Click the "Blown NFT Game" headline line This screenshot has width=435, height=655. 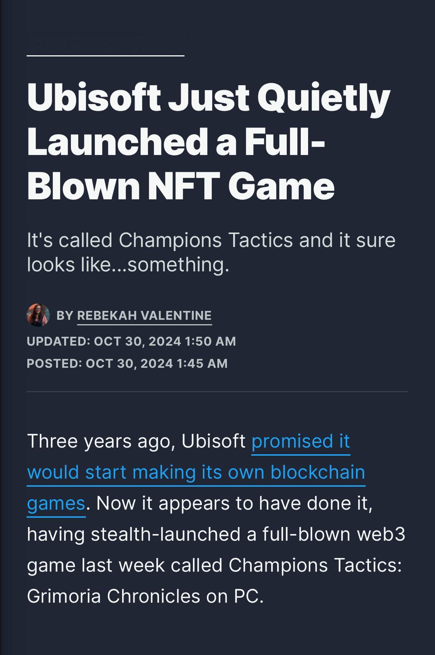(x=181, y=186)
